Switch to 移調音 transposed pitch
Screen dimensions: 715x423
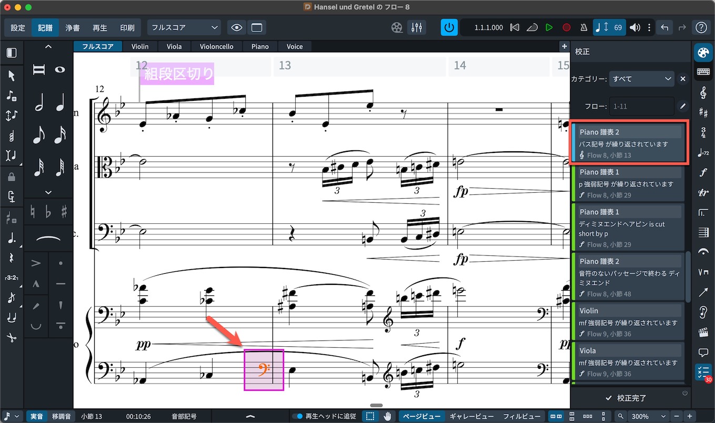pyautogui.click(x=62, y=416)
